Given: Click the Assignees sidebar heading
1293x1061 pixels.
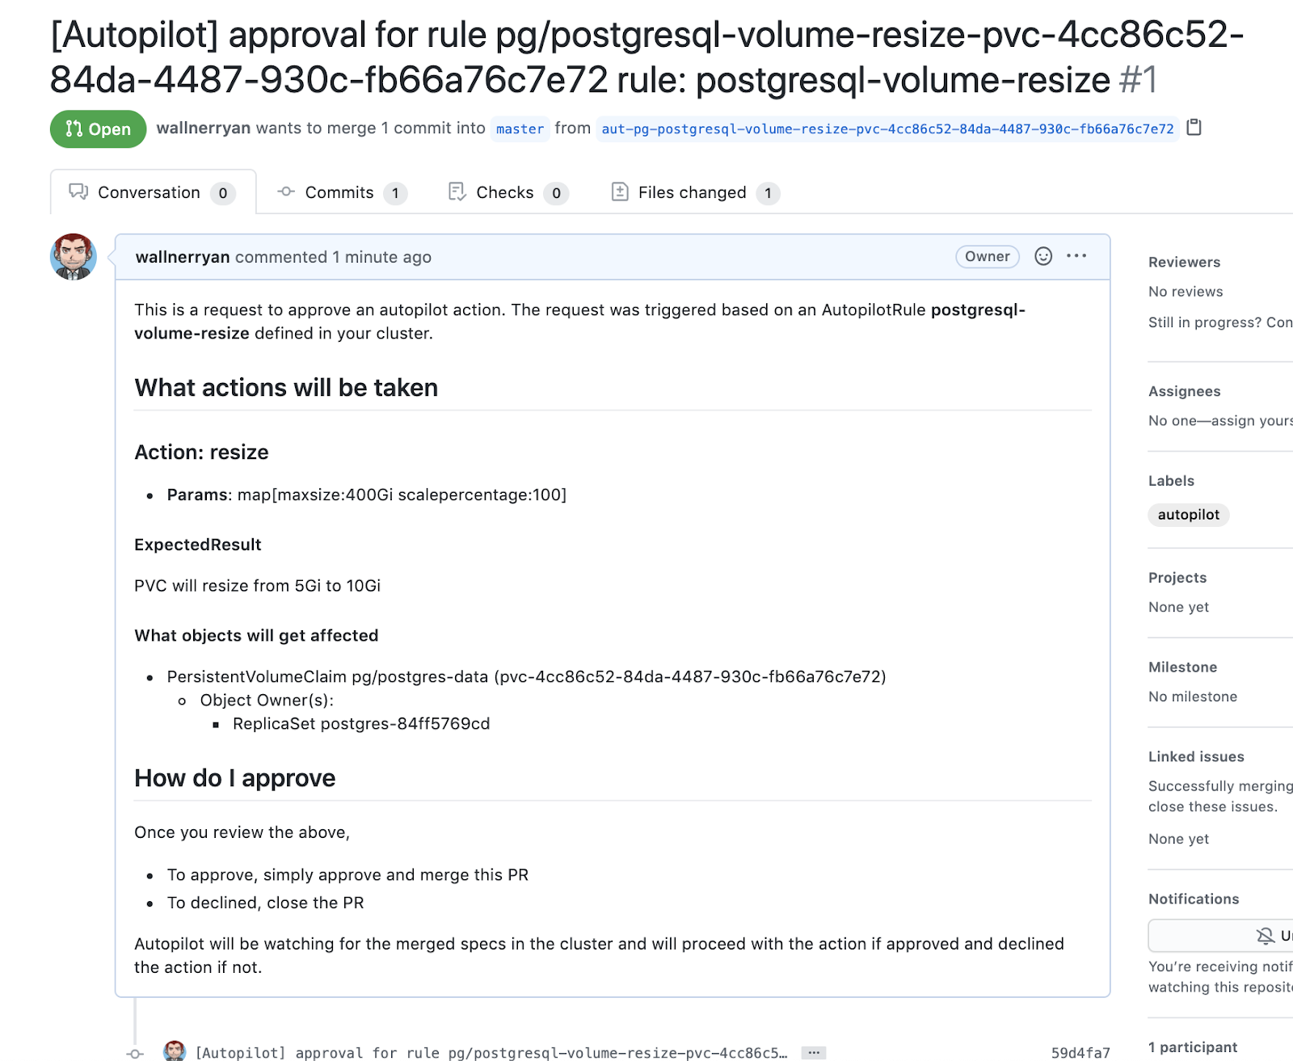Looking at the screenshot, I should [1184, 391].
